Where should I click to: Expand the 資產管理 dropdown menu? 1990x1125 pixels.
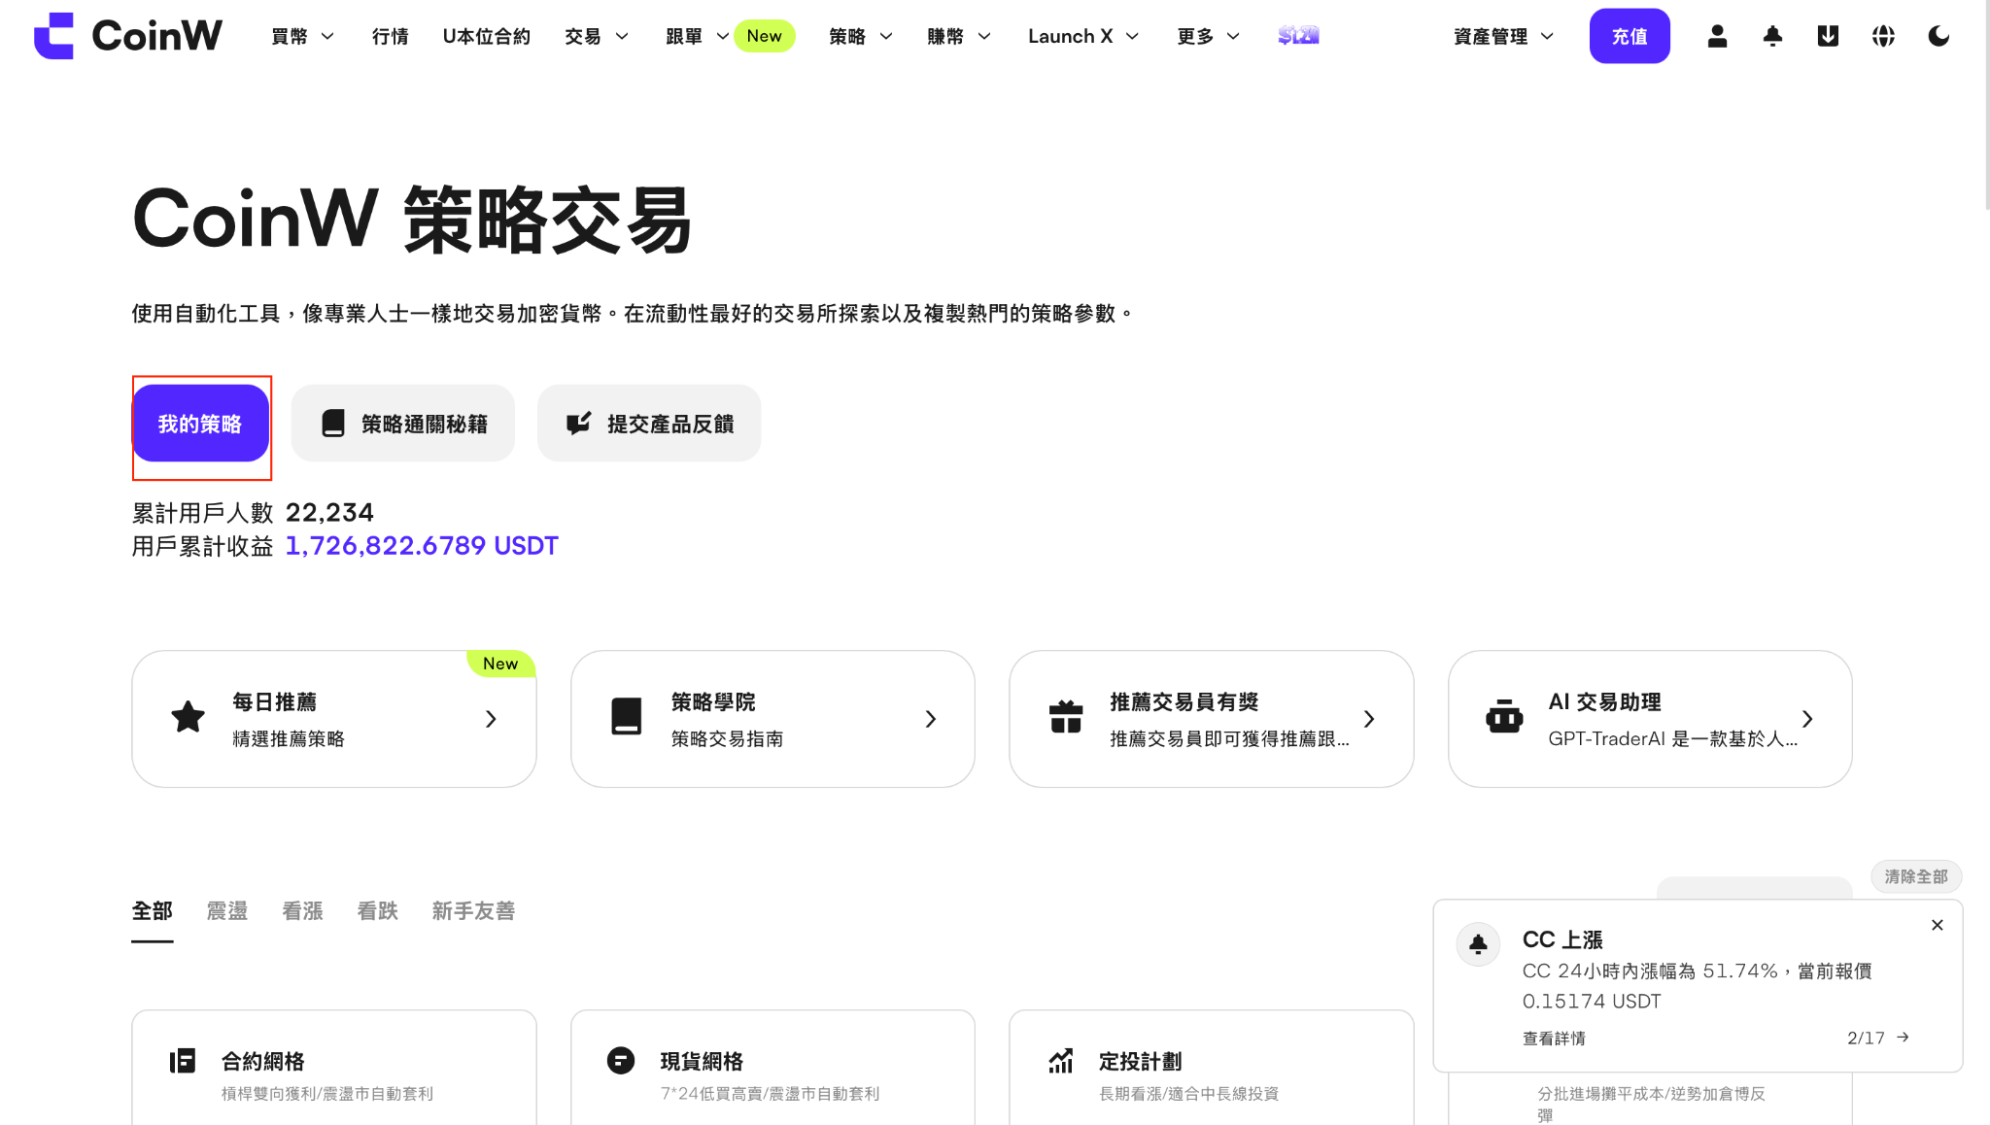(x=1548, y=36)
